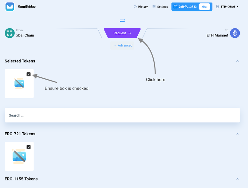Screen dimensions: 248x188
Task: Collapse the ERC-721 Tokens section
Action: click(x=237, y=134)
